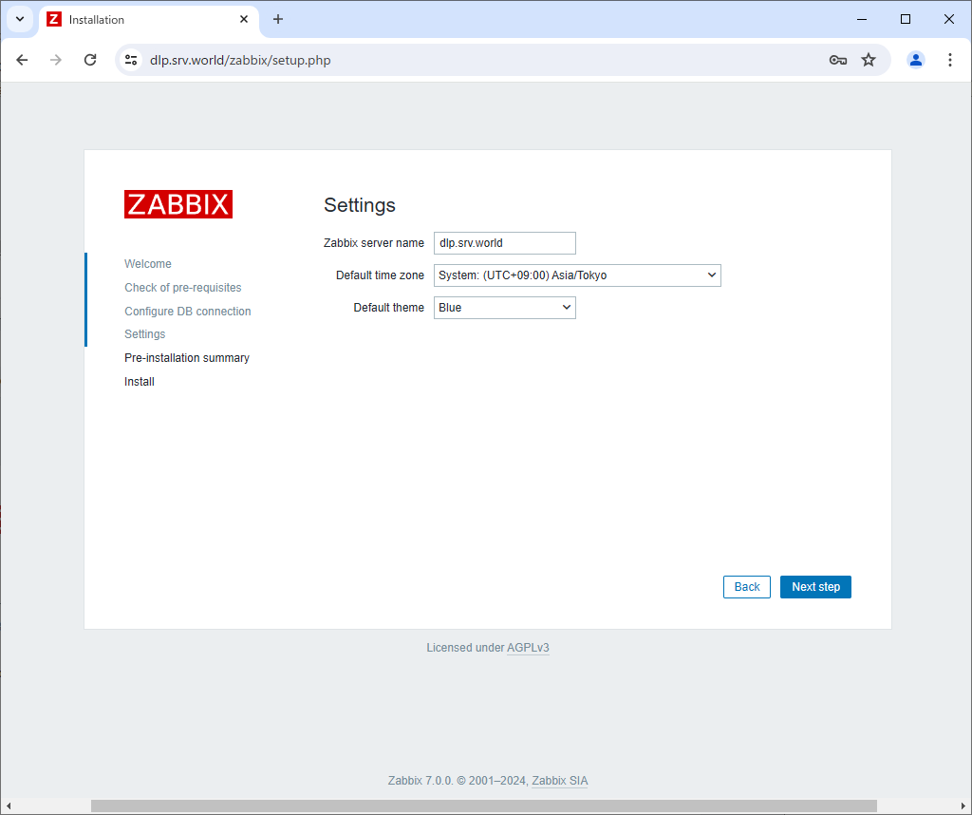Select Check of pre-requisites step
The image size is (972, 815).
(x=183, y=288)
